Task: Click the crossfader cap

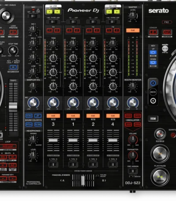Action: pos(83,181)
